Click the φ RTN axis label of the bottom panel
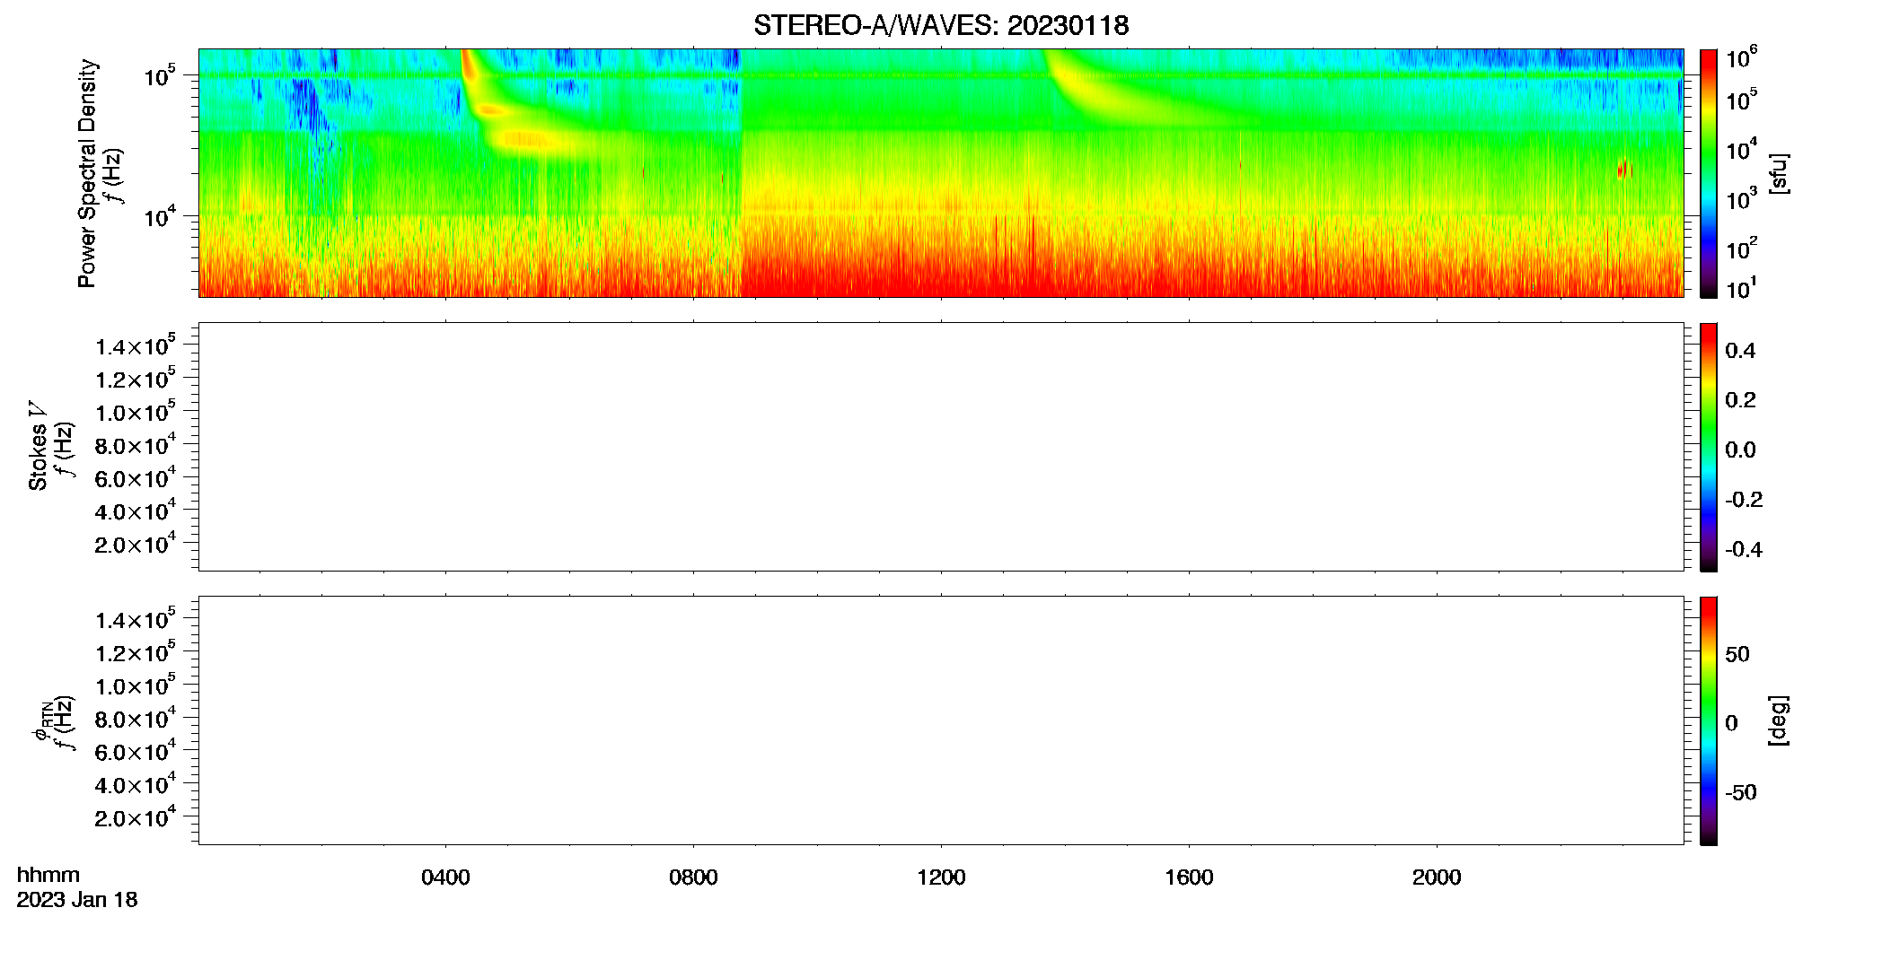 pyautogui.click(x=41, y=720)
